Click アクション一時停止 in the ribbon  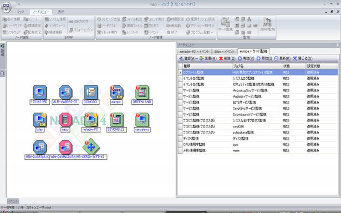[200, 26]
